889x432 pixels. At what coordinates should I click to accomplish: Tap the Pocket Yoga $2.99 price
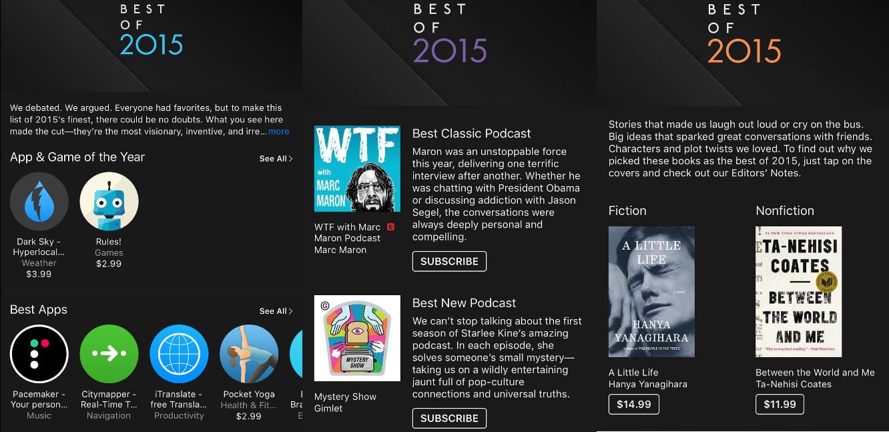[249, 416]
